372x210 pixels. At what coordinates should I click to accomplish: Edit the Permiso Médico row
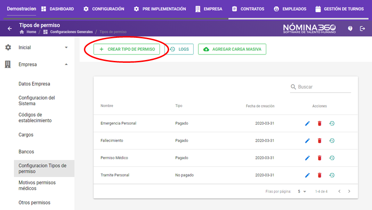(x=307, y=158)
